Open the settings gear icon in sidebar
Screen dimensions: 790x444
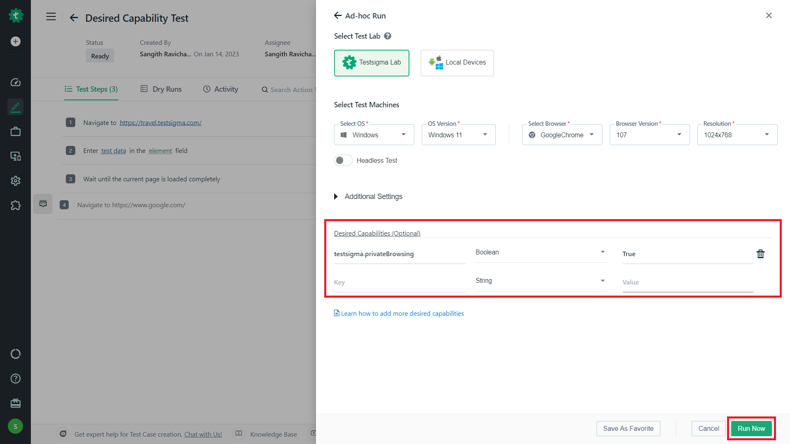point(16,181)
